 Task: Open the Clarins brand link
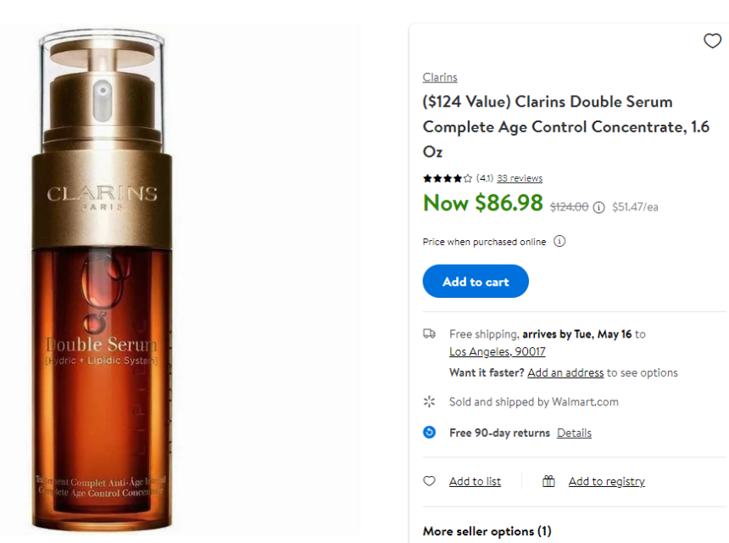439,76
